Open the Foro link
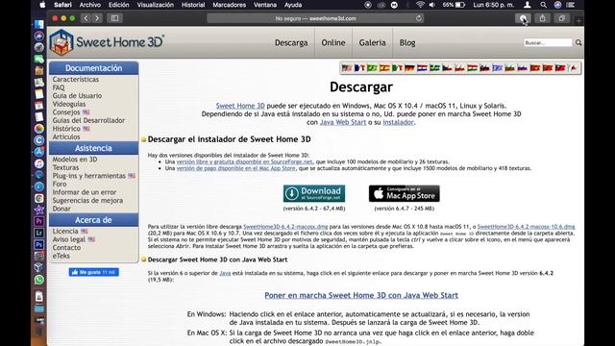Image resolution: width=615 pixels, height=346 pixels. click(x=60, y=184)
